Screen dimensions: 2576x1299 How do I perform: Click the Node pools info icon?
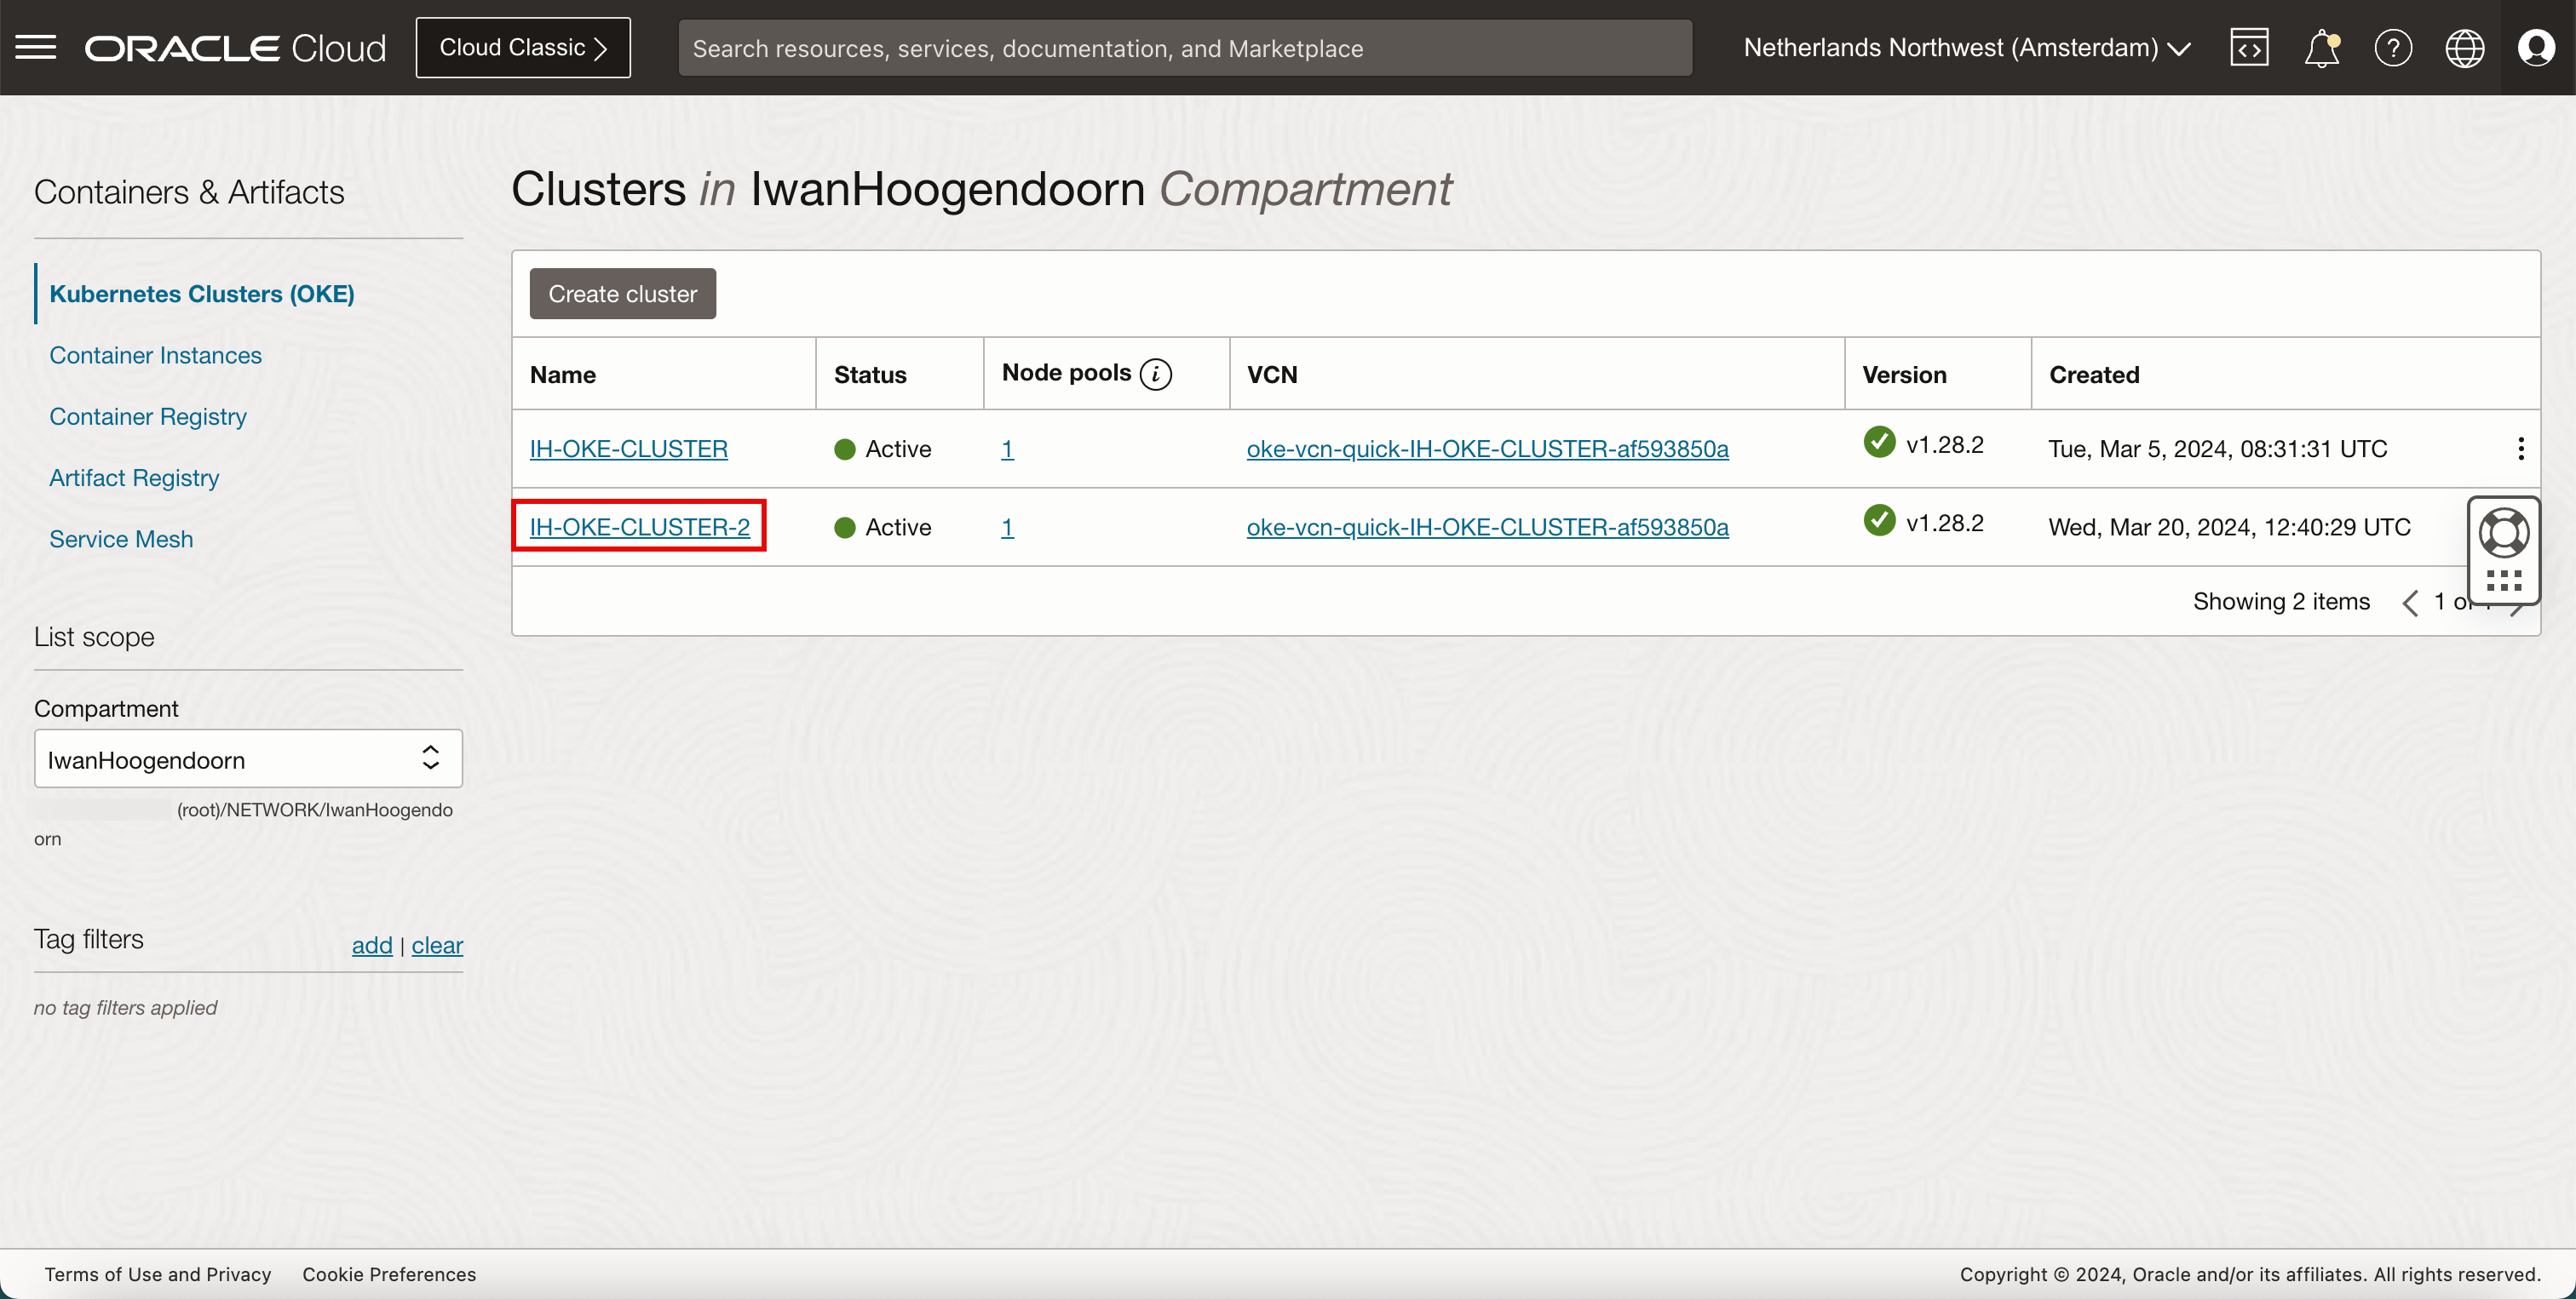pyautogui.click(x=1156, y=374)
